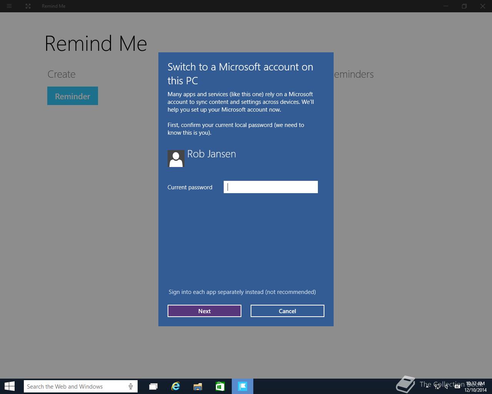Focus the Current password field
Image resolution: width=492 pixels, height=394 pixels.
(271, 187)
